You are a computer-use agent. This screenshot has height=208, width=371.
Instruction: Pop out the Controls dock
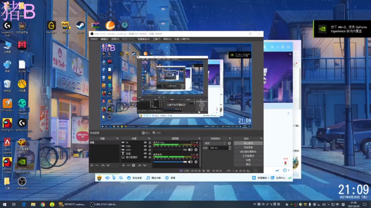(261, 139)
